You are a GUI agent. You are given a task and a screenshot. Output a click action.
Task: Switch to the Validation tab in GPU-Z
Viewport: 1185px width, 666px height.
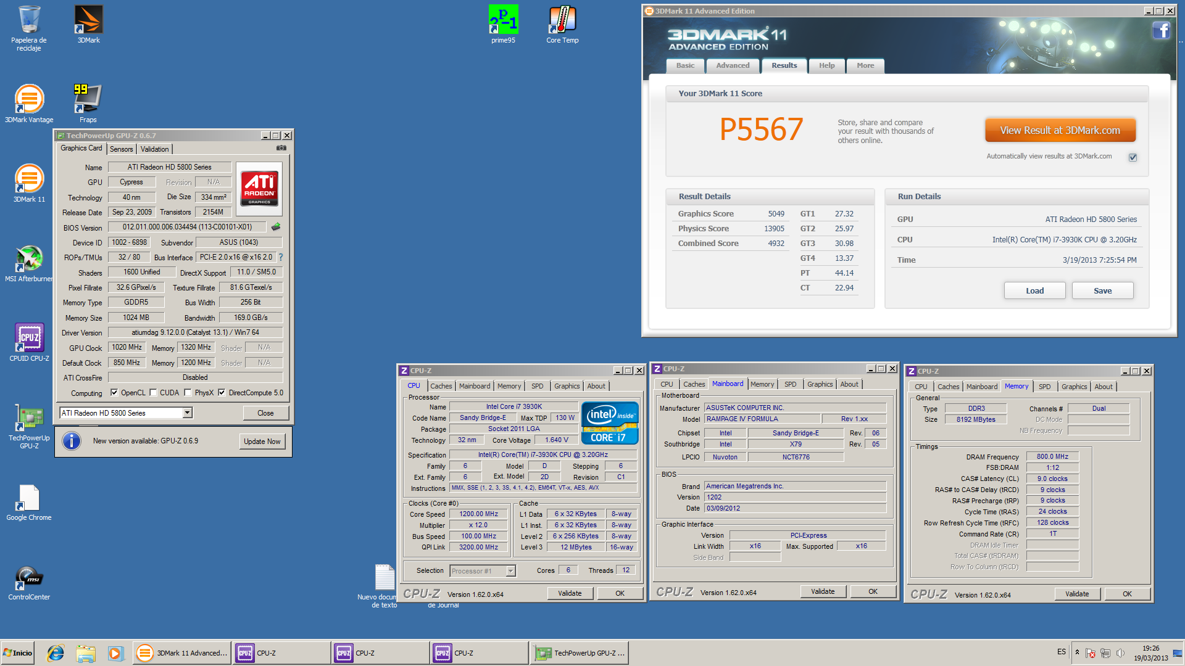pos(154,149)
